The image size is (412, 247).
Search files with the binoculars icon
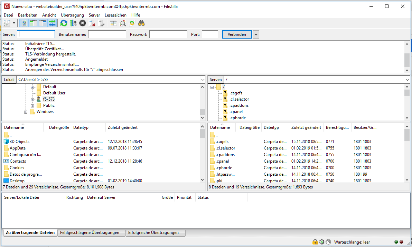pyautogui.click(x=141, y=23)
